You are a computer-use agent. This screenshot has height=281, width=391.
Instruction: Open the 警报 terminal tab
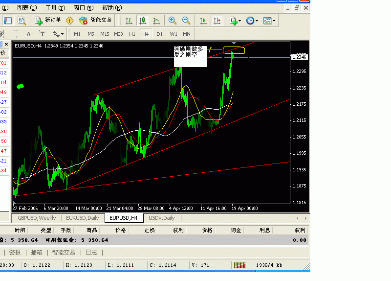(x=15, y=253)
